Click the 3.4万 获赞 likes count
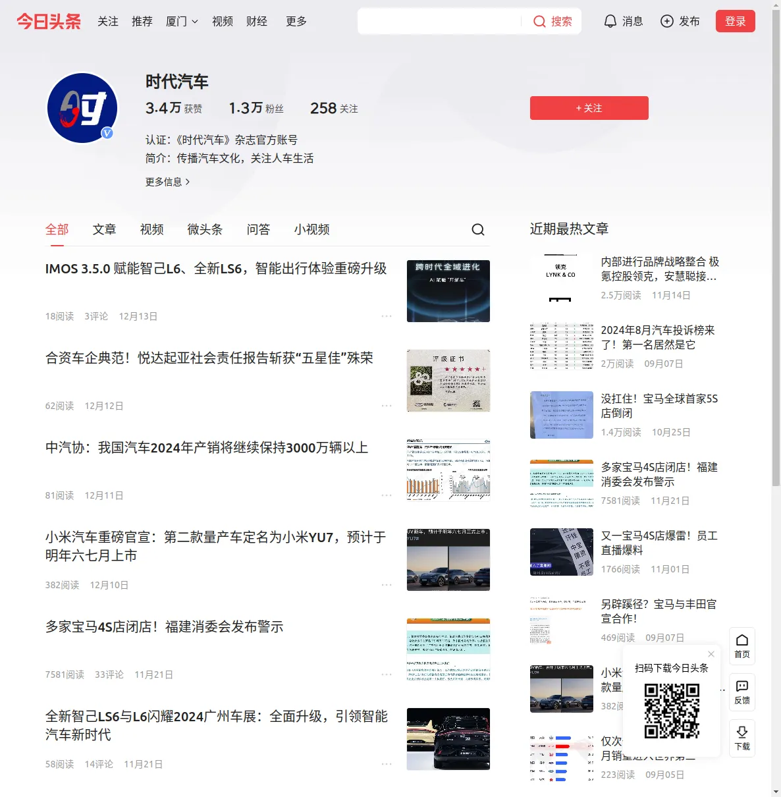Screen dimensions: 781x797 click(x=174, y=108)
